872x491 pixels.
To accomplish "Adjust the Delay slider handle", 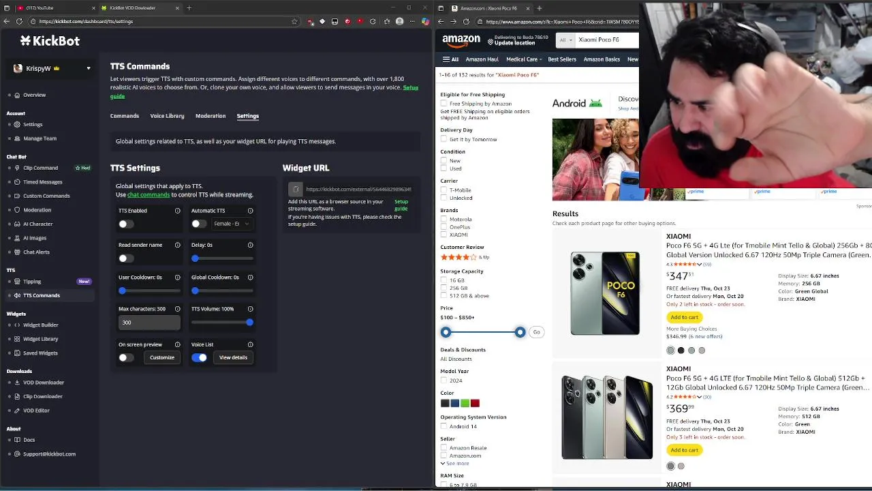I will [x=195, y=258].
